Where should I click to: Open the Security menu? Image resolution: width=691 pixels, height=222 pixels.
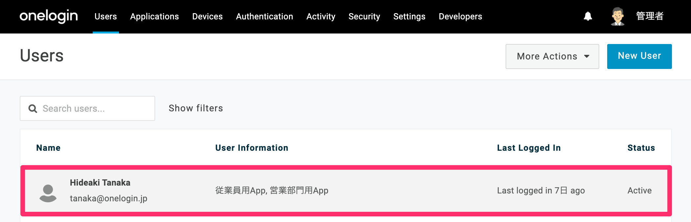click(364, 16)
